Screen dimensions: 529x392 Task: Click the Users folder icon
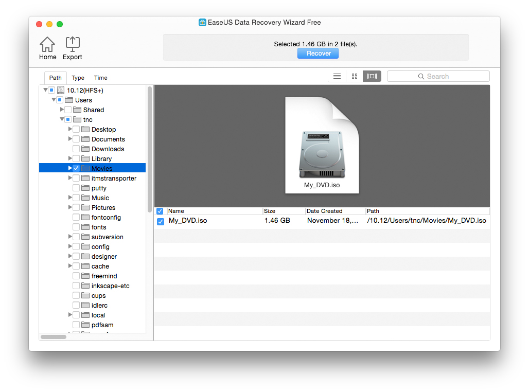click(x=69, y=100)
